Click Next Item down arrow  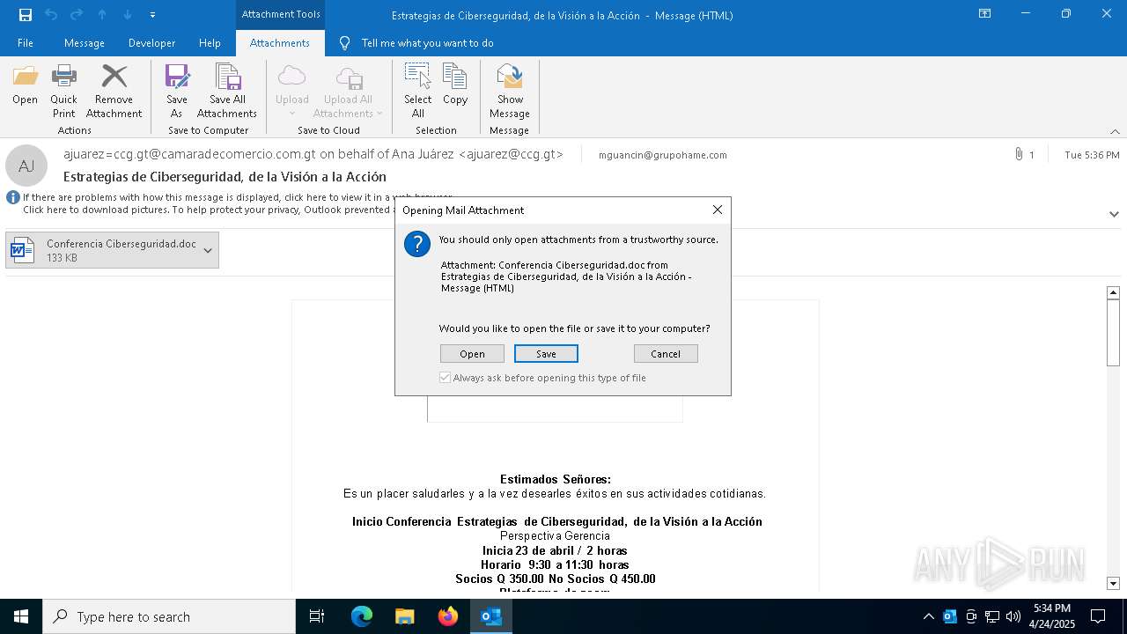click(128, 15)
